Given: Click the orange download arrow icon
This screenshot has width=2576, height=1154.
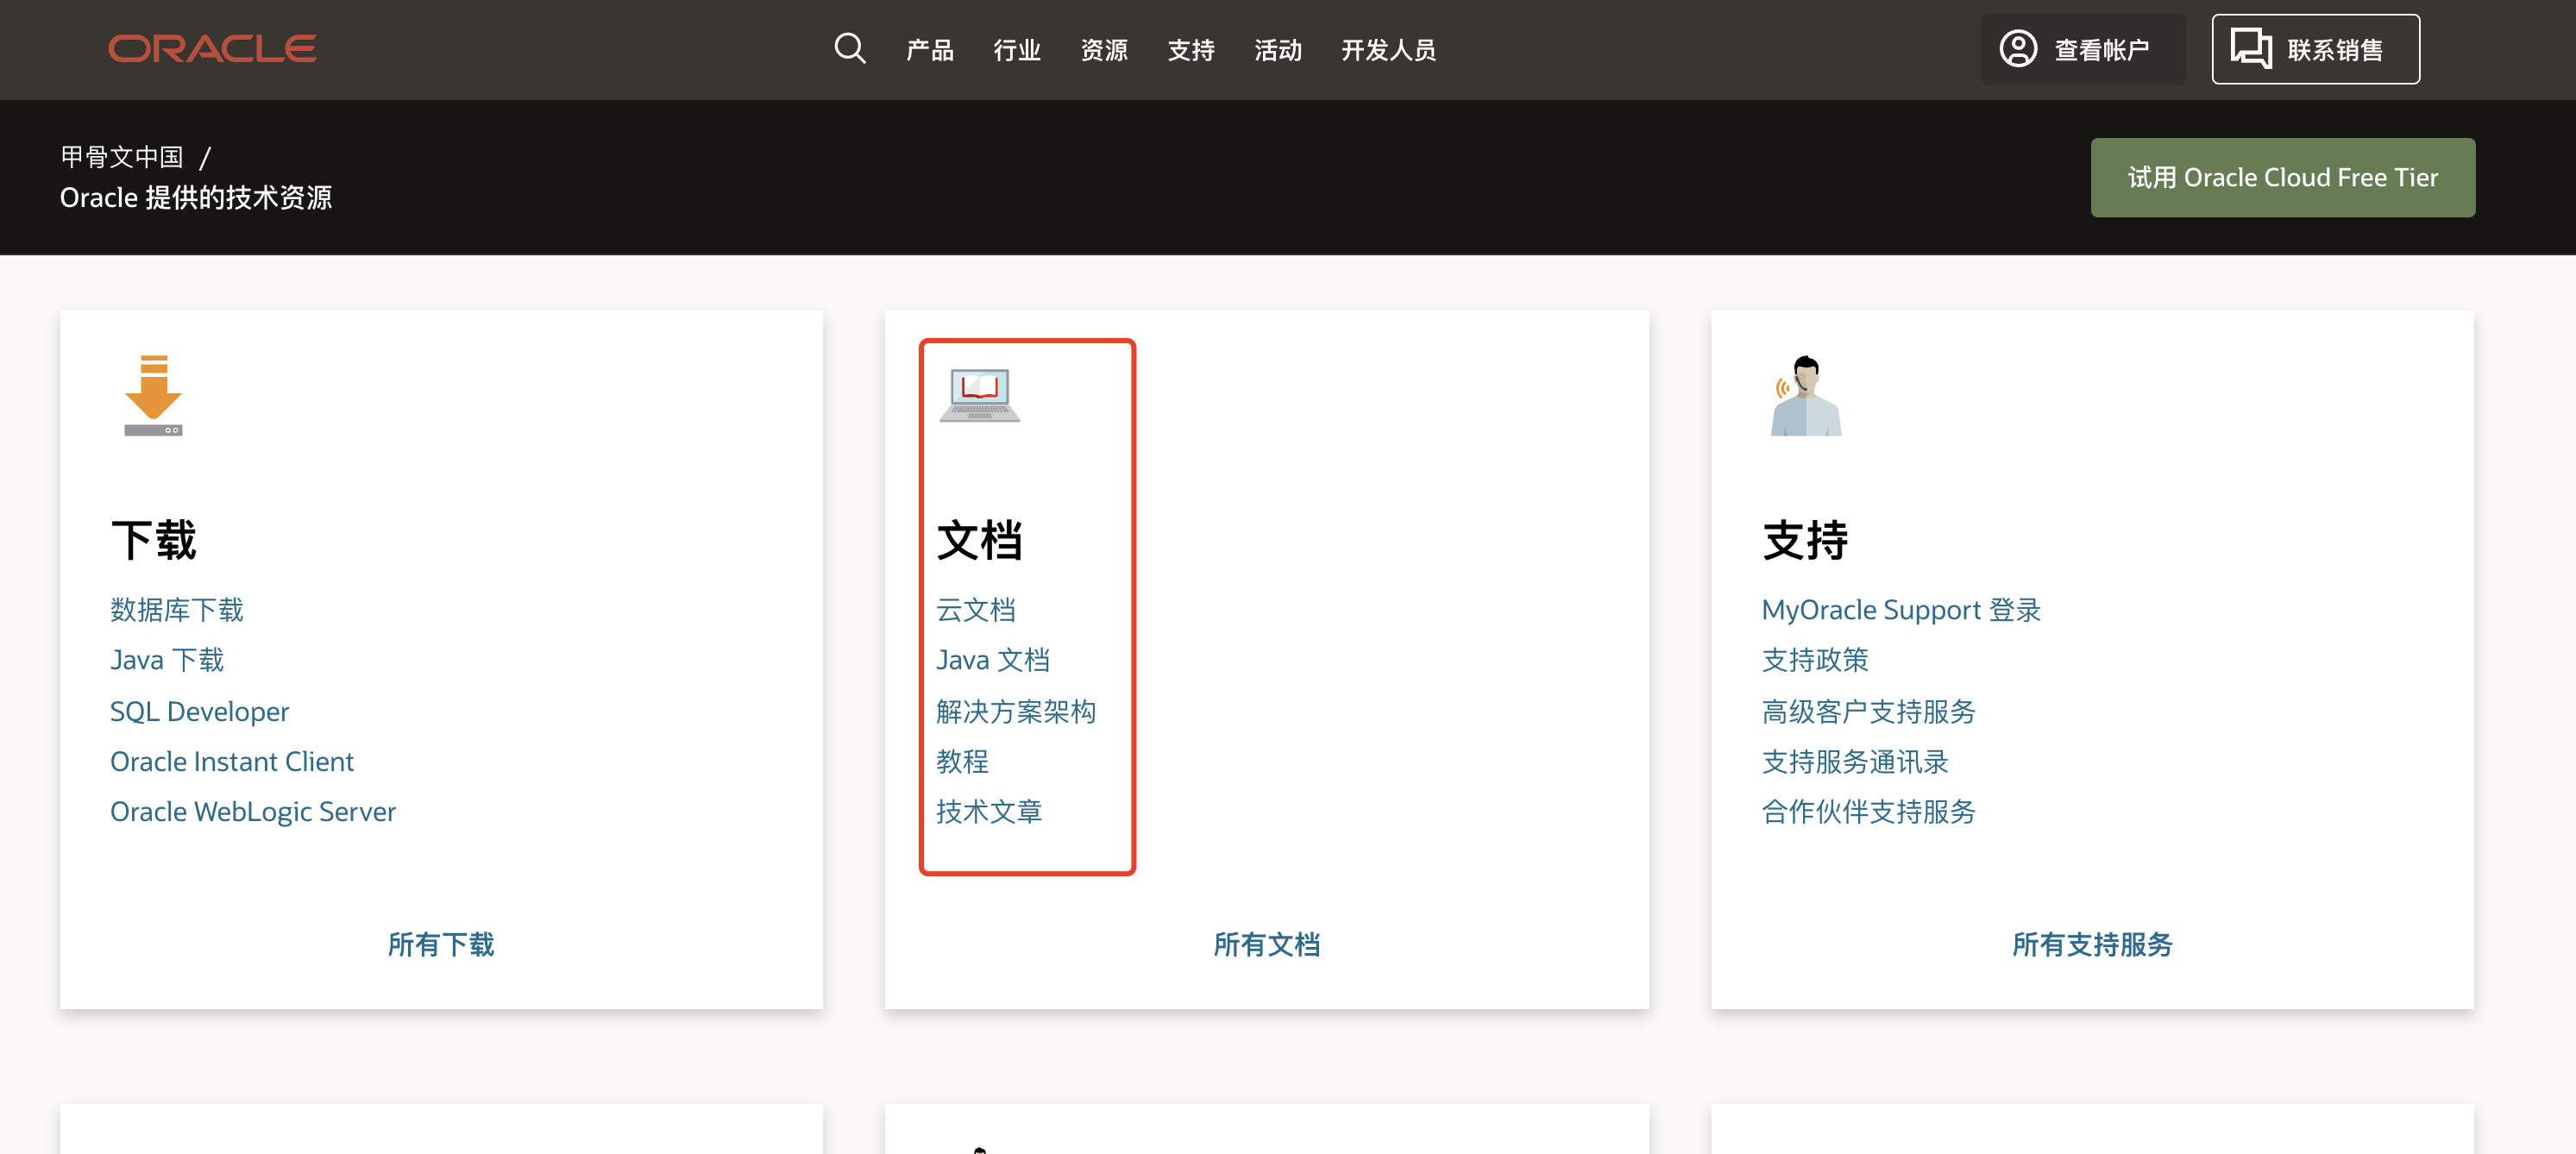Looking at the screenshot, I should tap(153, 394).
